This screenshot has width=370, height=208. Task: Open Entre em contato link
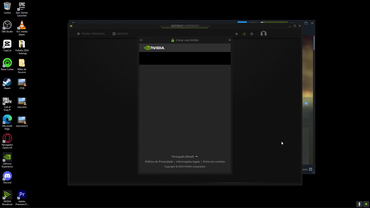[x=214, y=162]
